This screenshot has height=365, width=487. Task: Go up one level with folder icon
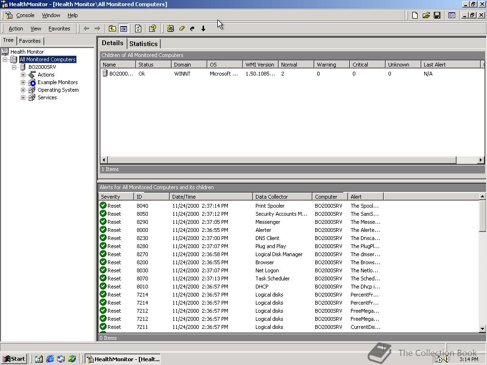tap(112, 29)
